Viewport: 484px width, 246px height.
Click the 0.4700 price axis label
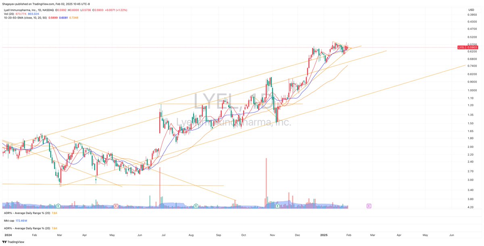(x=472, y=29)
